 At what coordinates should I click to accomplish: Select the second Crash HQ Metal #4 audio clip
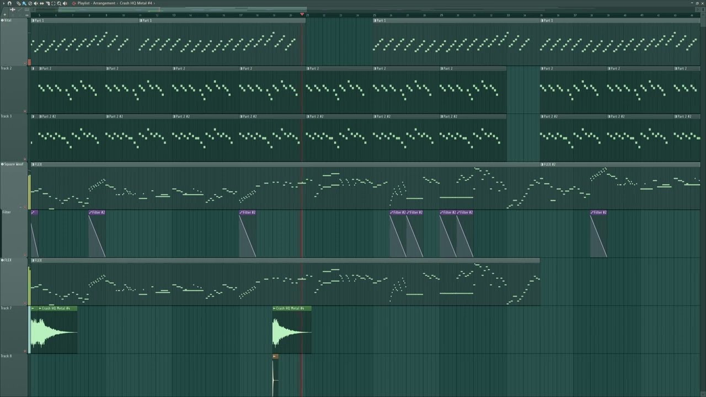[292, 330]
